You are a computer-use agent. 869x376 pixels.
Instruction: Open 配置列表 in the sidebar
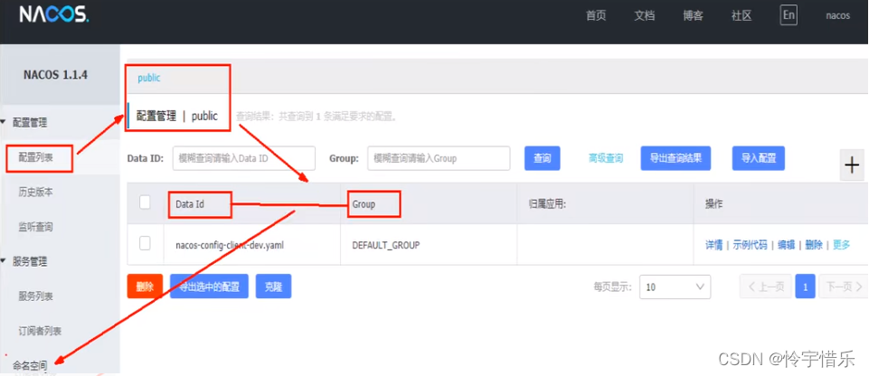pos(36,158)
